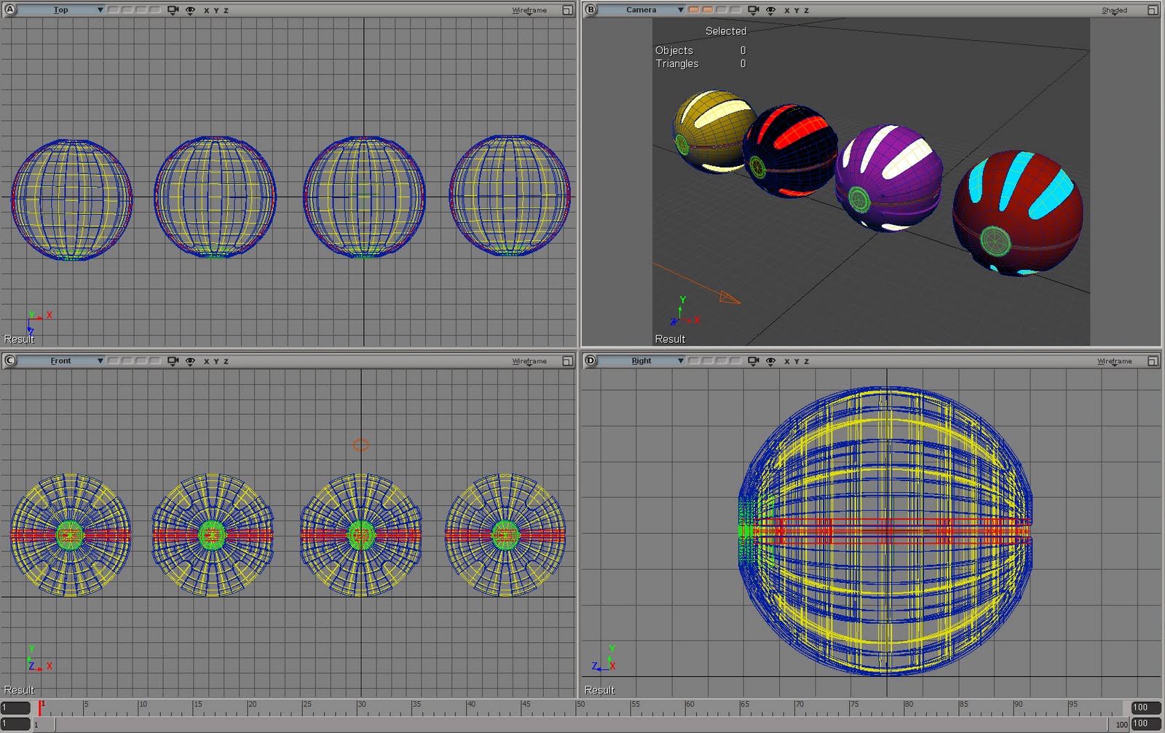Toggle the Y axis button in Right viewport

797,361
